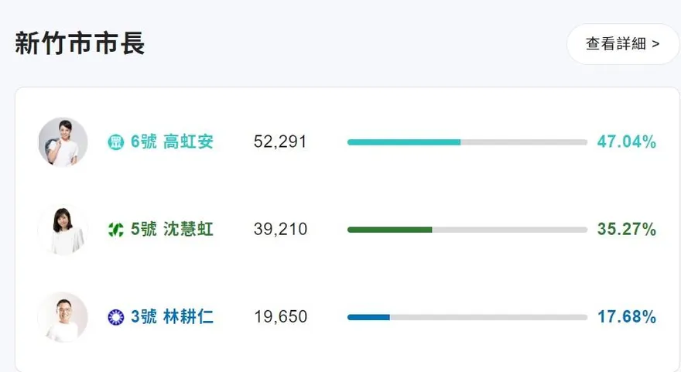
Task: Select candidate name 3號 林耕仁
Action: [172, 317]
